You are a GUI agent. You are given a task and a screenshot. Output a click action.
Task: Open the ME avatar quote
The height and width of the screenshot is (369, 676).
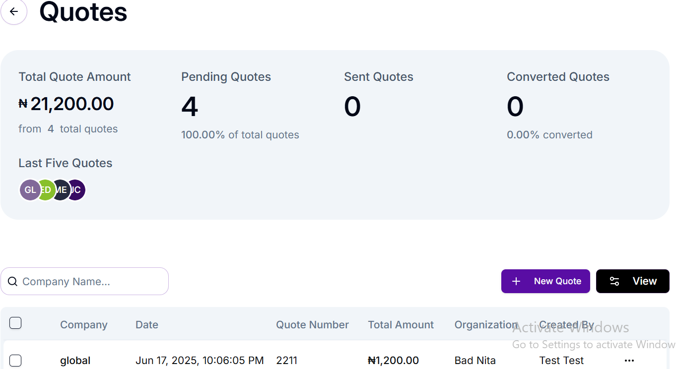click(62, 190)
